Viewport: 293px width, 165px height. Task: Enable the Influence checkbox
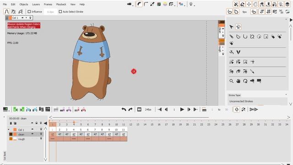point(29,11)
